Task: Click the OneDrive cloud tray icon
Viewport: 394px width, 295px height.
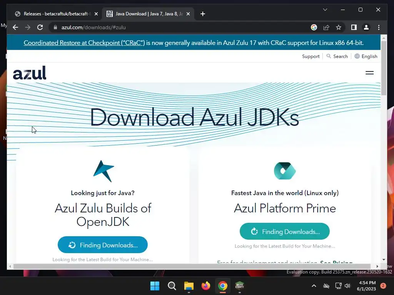Action: pyautogui.click(x=326, y=286)
